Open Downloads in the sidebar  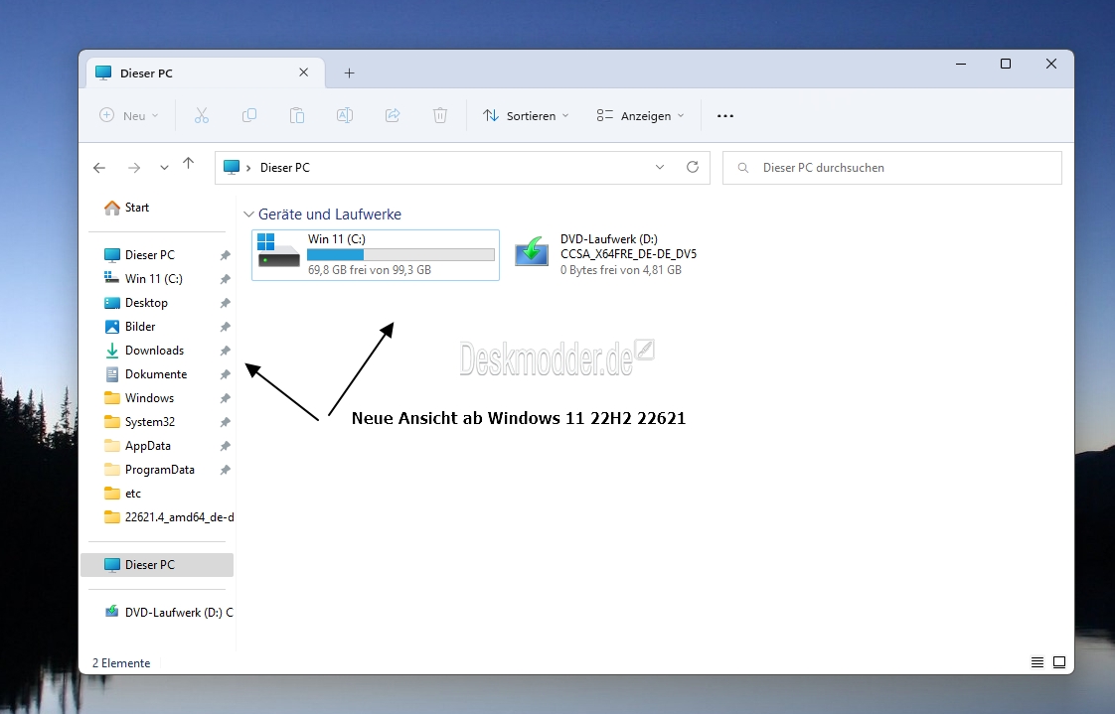click(144, 351)
